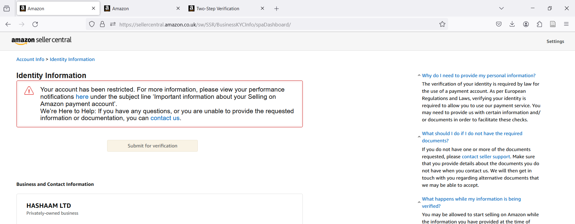Open the Firefox application menu
Screen dimensions: 575x224
566,24
